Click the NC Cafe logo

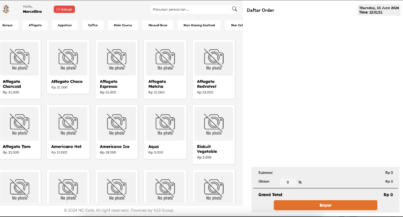coord(6,9)
